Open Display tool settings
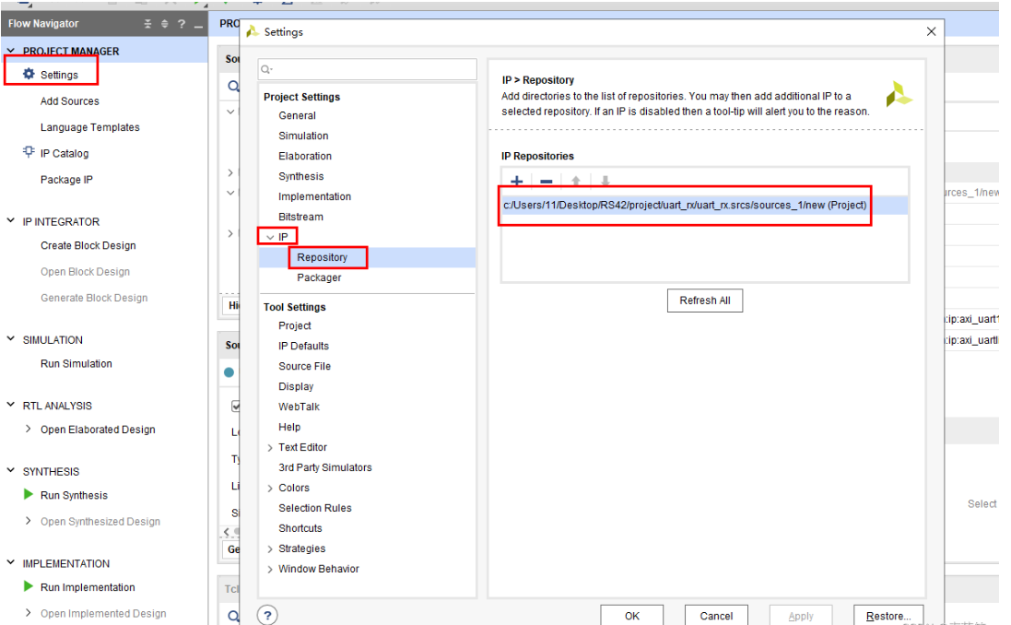 coord(296,386)
